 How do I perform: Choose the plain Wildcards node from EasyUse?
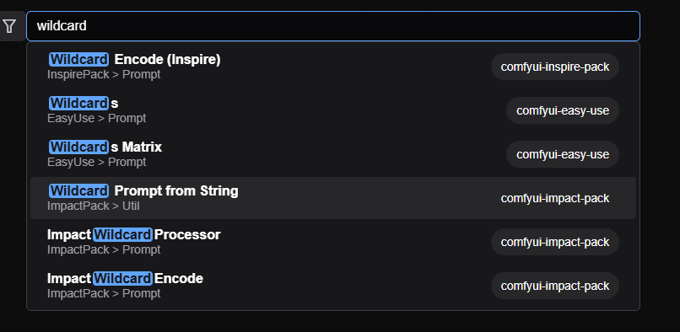[x=333, y=110]
